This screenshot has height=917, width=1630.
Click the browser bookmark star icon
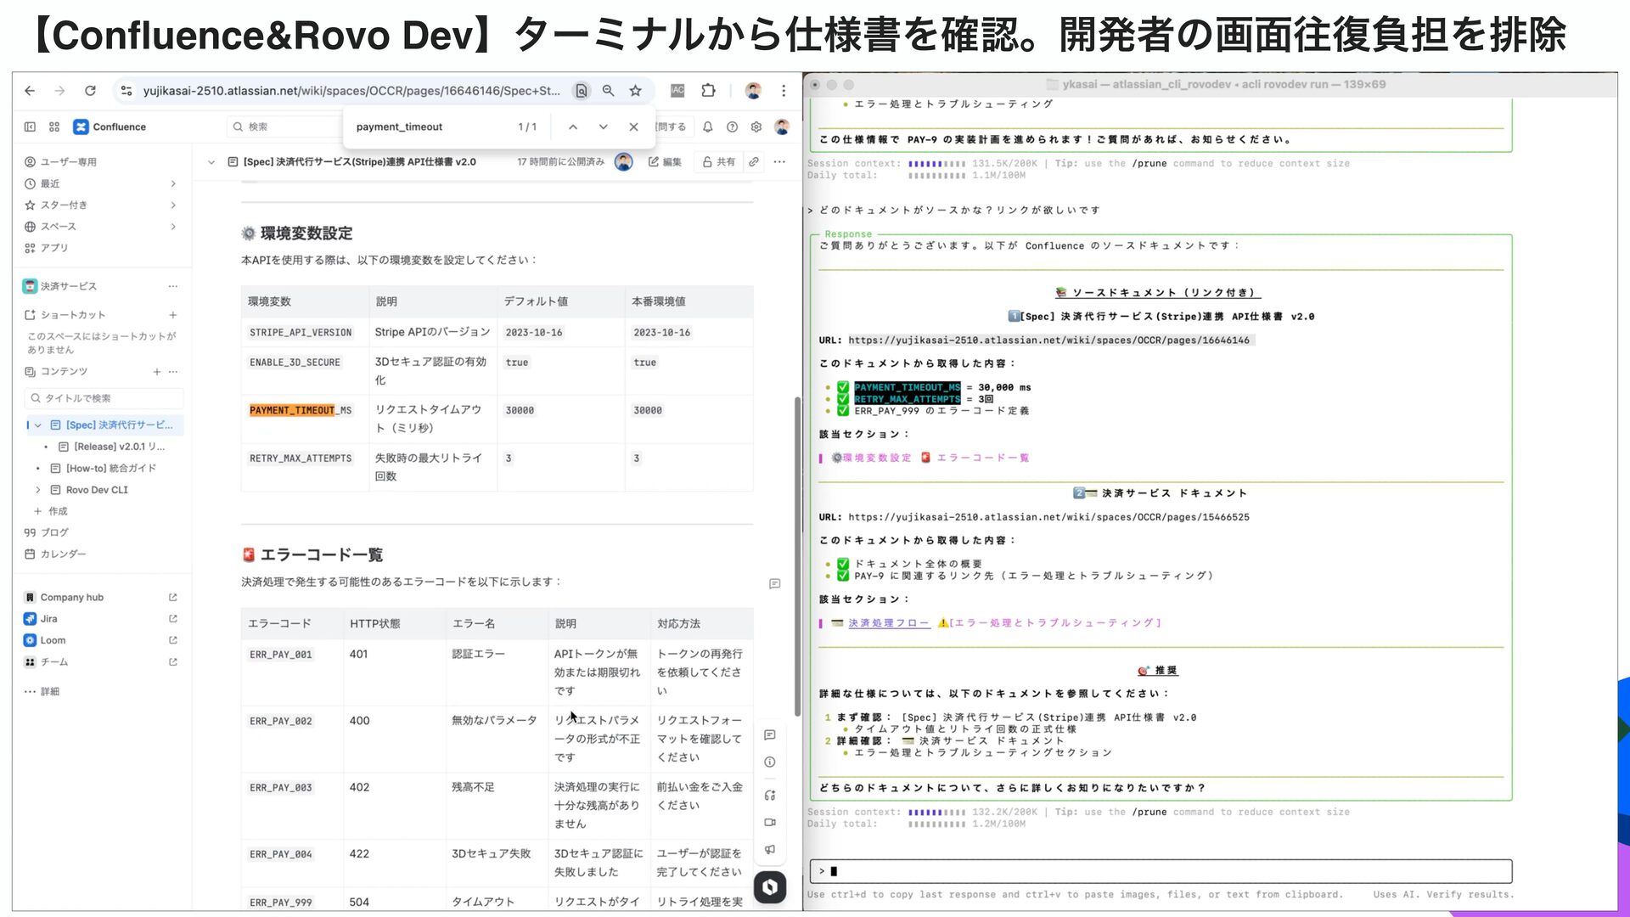pos(635,91)
